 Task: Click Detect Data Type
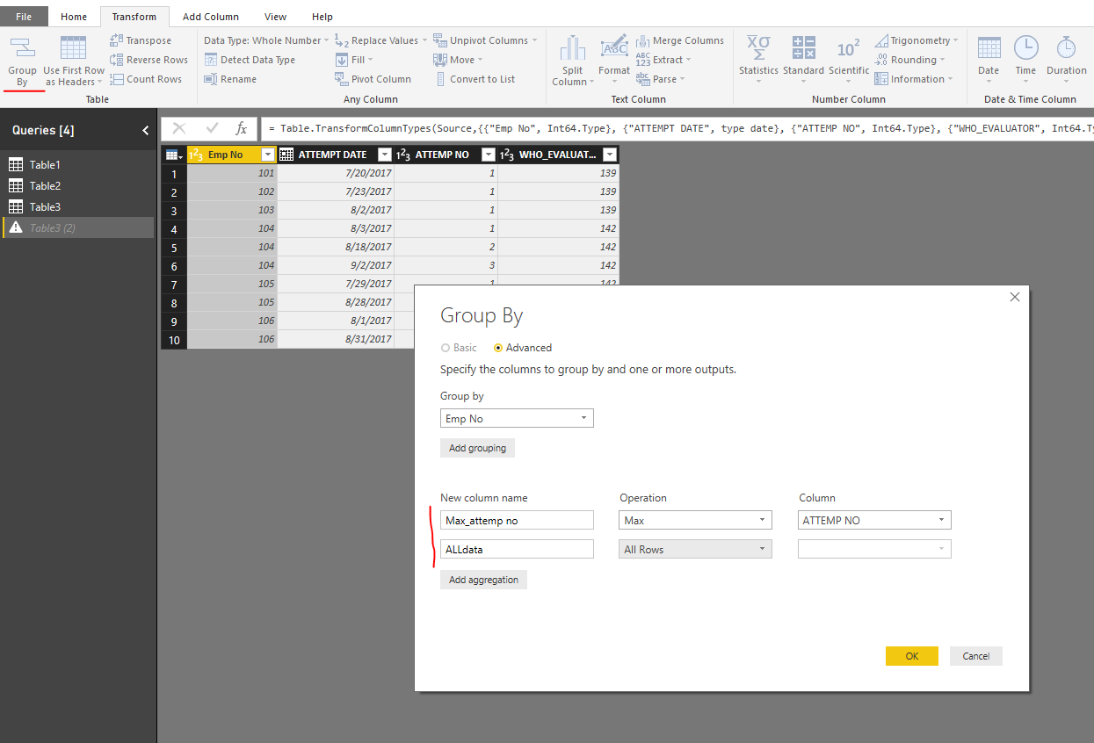tap(250, 60)
